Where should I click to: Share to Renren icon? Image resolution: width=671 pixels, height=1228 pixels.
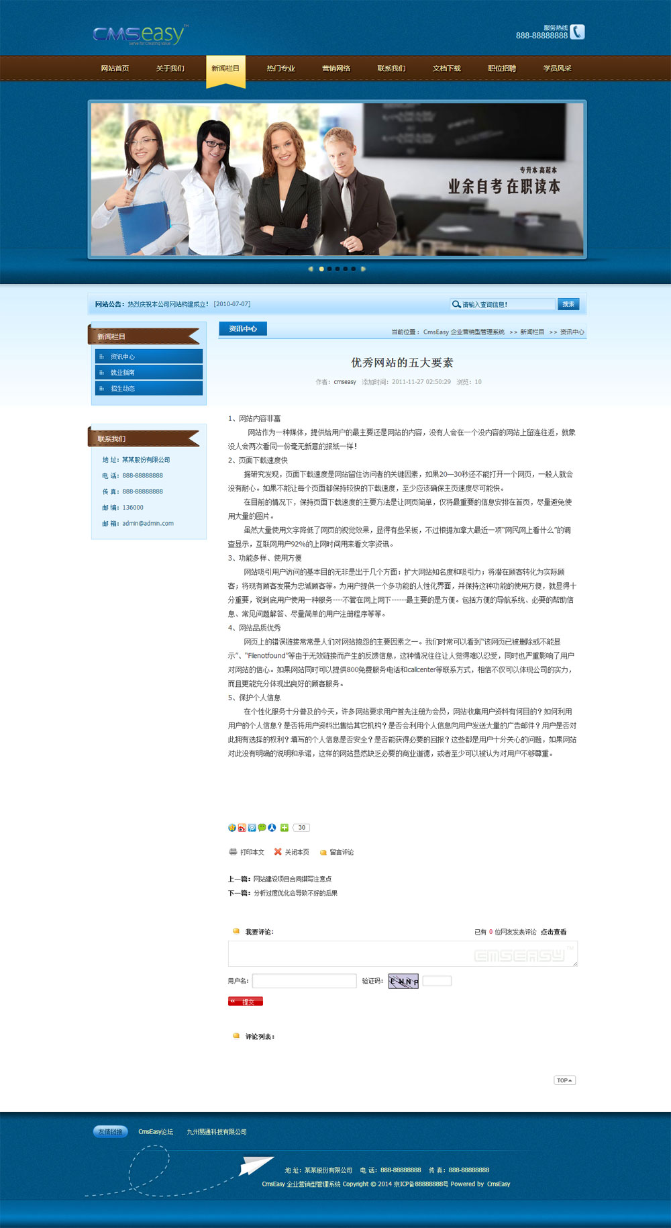[x=272, y=828]
